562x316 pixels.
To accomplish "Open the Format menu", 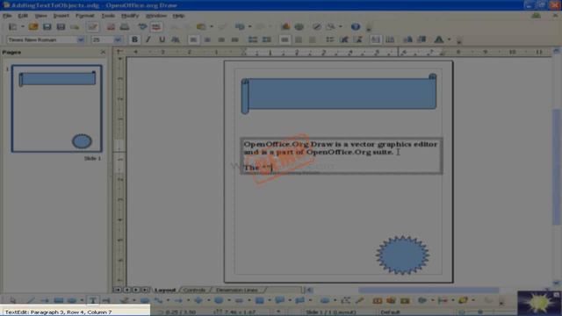I will coord(85,16).
